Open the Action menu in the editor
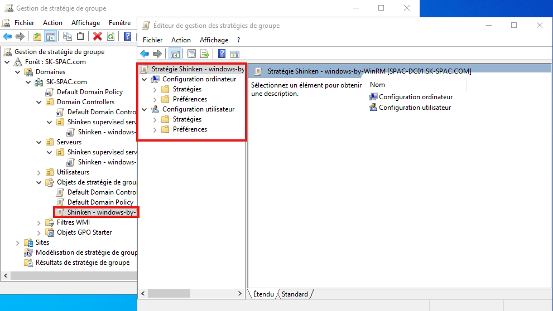Image resolution: width=553 pixels, height=311 pixels. tap(181, 40)
